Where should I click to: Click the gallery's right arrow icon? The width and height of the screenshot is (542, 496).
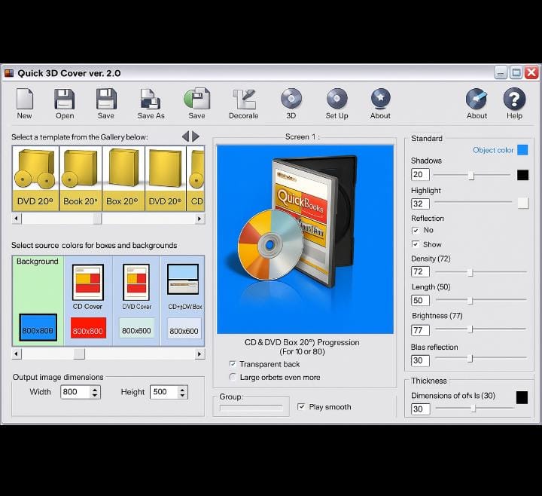196,136
